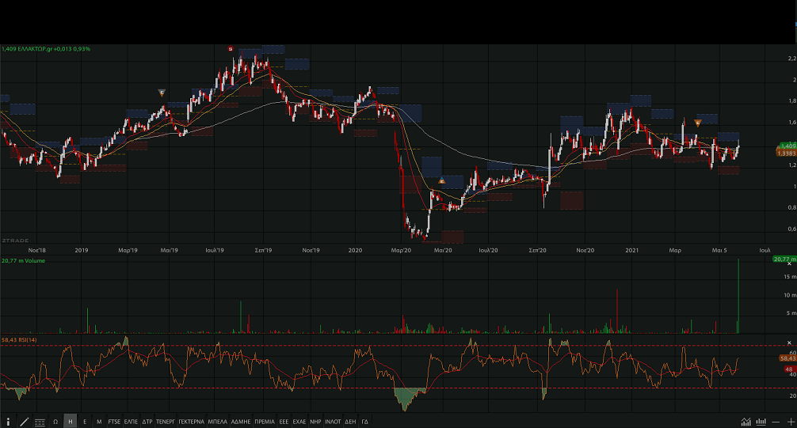This screenshot has width=797, height=428.
Task: Open the dotted list icon in bottom bar
Action: click(x=40, y=422)
